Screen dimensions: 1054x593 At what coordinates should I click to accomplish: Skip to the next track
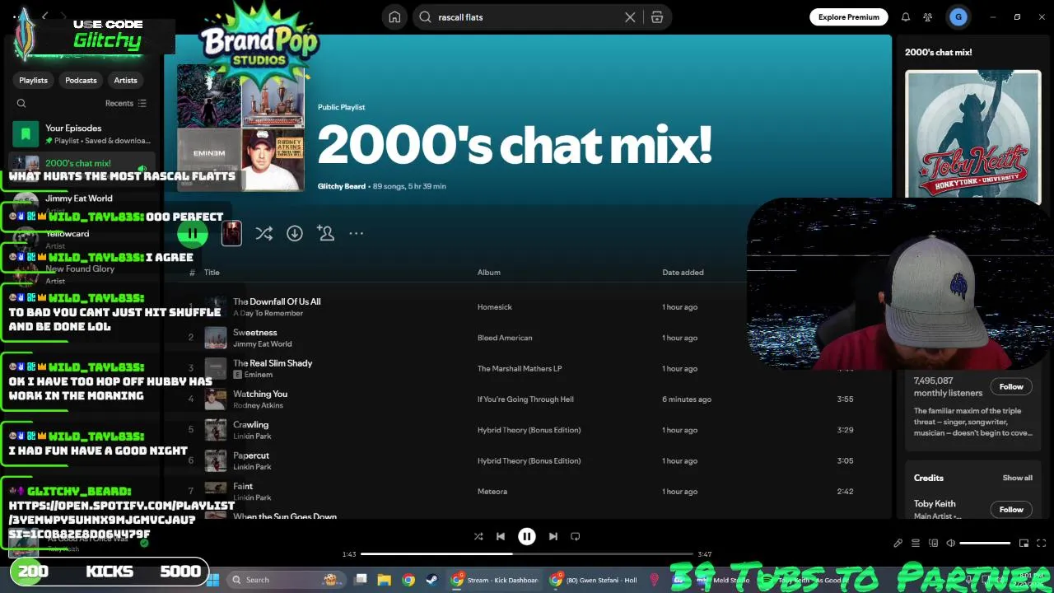tap(553, 536)
